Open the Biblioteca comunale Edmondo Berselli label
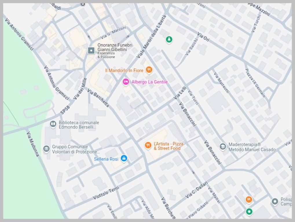 79,125
